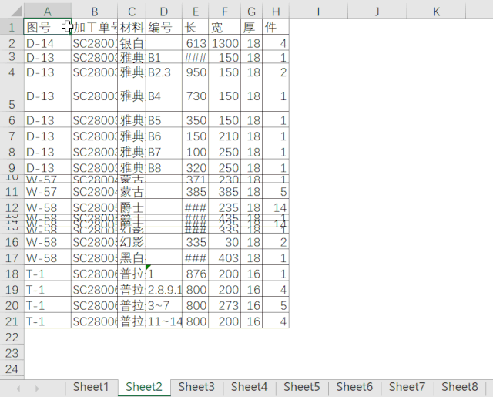493x397 pixels.
Task: Click header cell 编号
Action: (164, 27)
